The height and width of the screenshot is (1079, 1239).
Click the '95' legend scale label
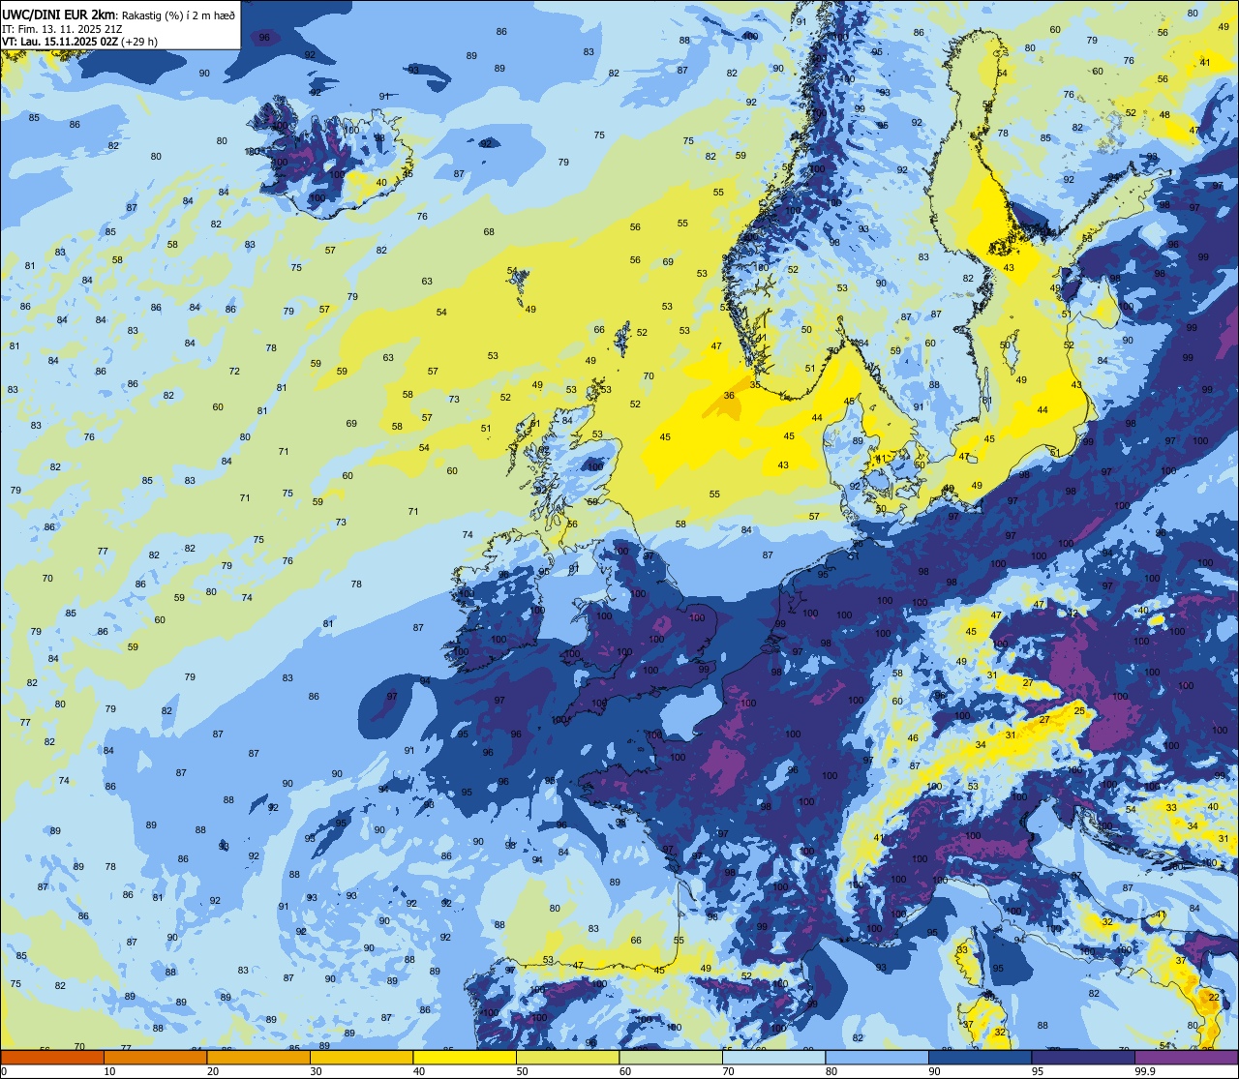[1039, 1071]
